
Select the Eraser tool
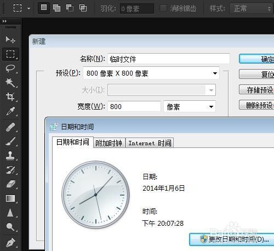pos(10,184)
